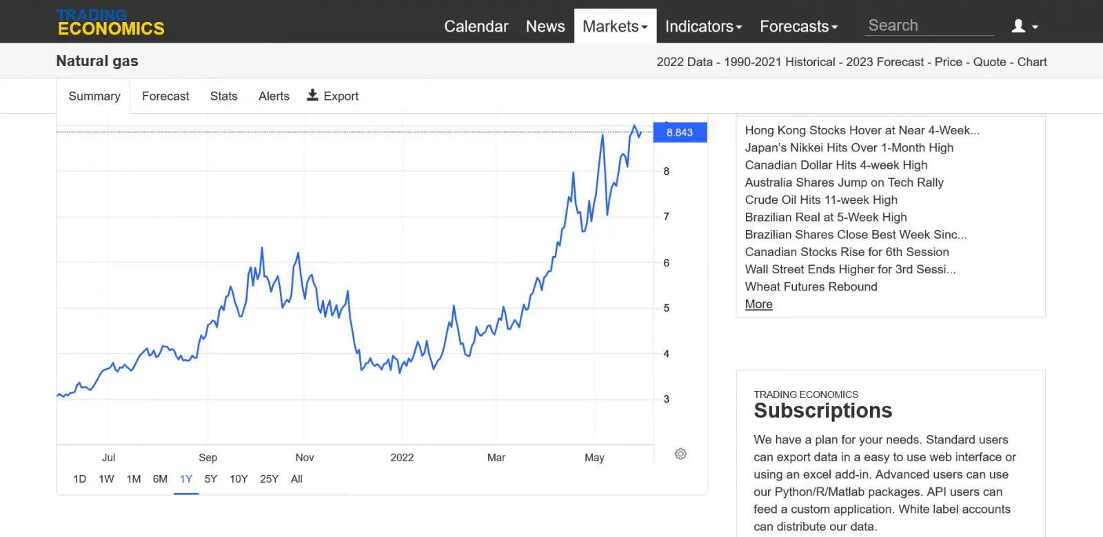
Task: Select the All time range option
Action: [x=296, y=479]
